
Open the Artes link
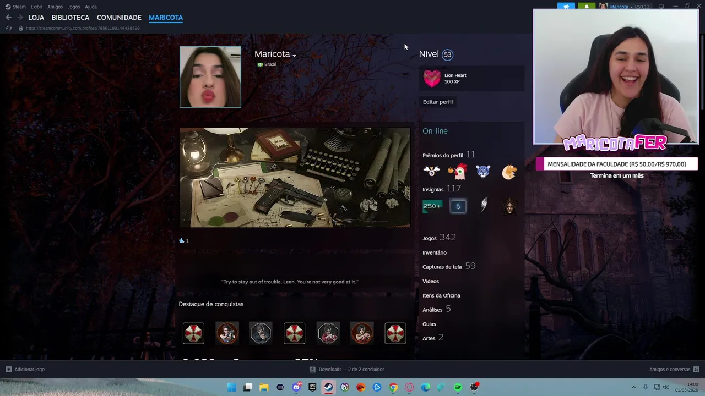[x=429, y=338]
